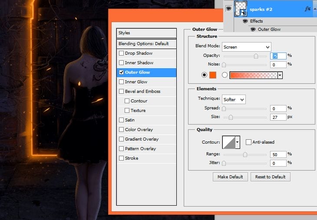This screenshot has height=220, width=317.
Task: Click the Noise percent input field
Action: pyautogui.click(x=278, y=65)
